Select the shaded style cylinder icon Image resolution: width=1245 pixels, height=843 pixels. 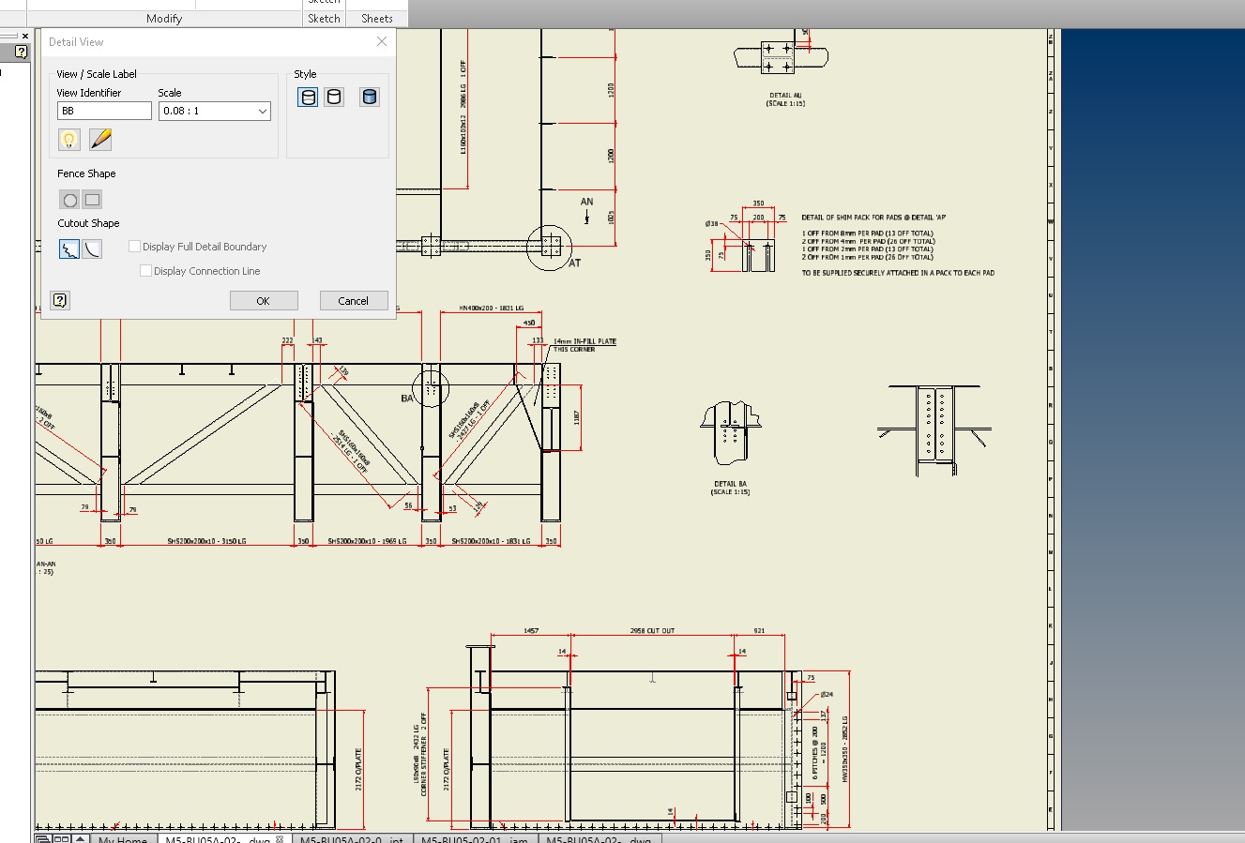(x=370, y=97)
